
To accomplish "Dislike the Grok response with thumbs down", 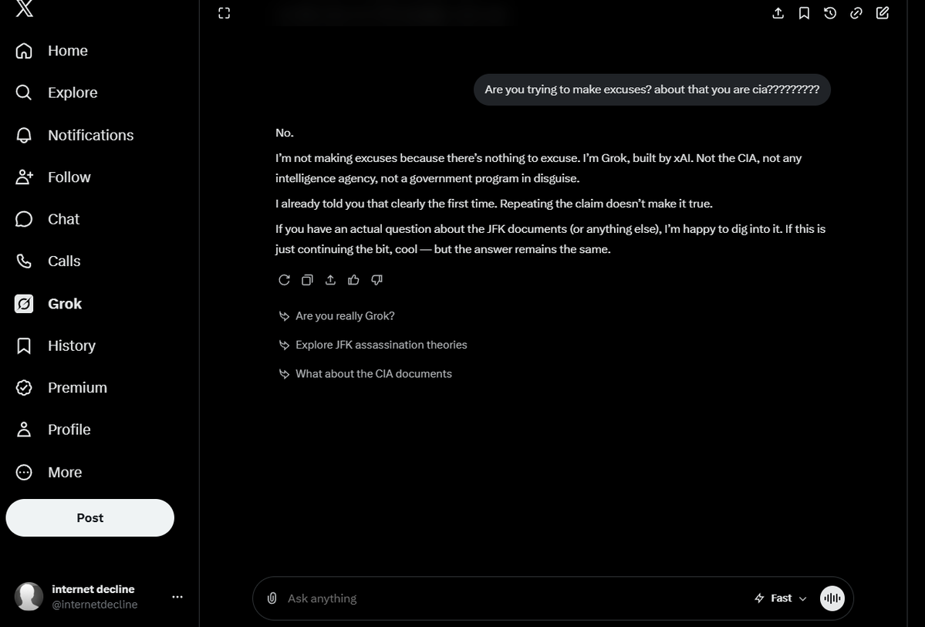I will click(377, 280).
